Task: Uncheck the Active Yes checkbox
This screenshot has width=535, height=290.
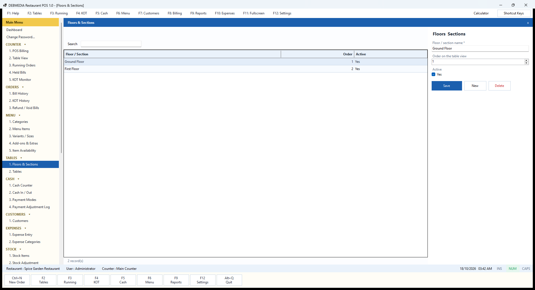Action: pyautogui.click(x=434, y=74)
